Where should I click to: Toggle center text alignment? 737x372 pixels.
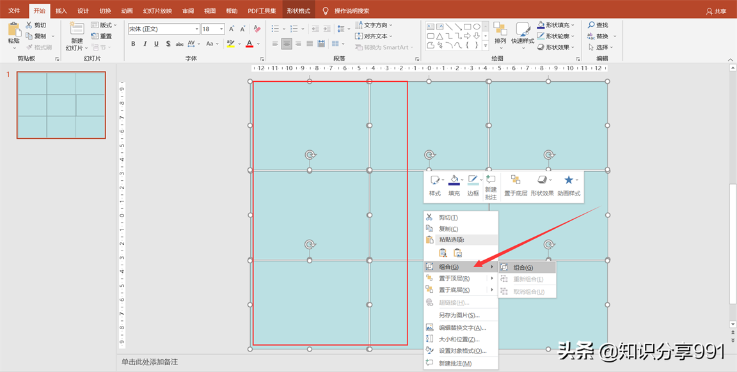click(287, 44)
